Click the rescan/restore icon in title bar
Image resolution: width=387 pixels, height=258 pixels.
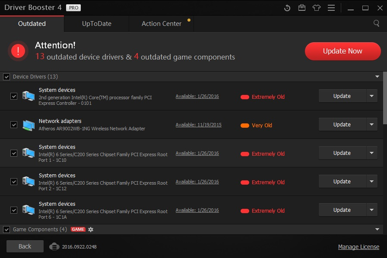click(287, 8)
